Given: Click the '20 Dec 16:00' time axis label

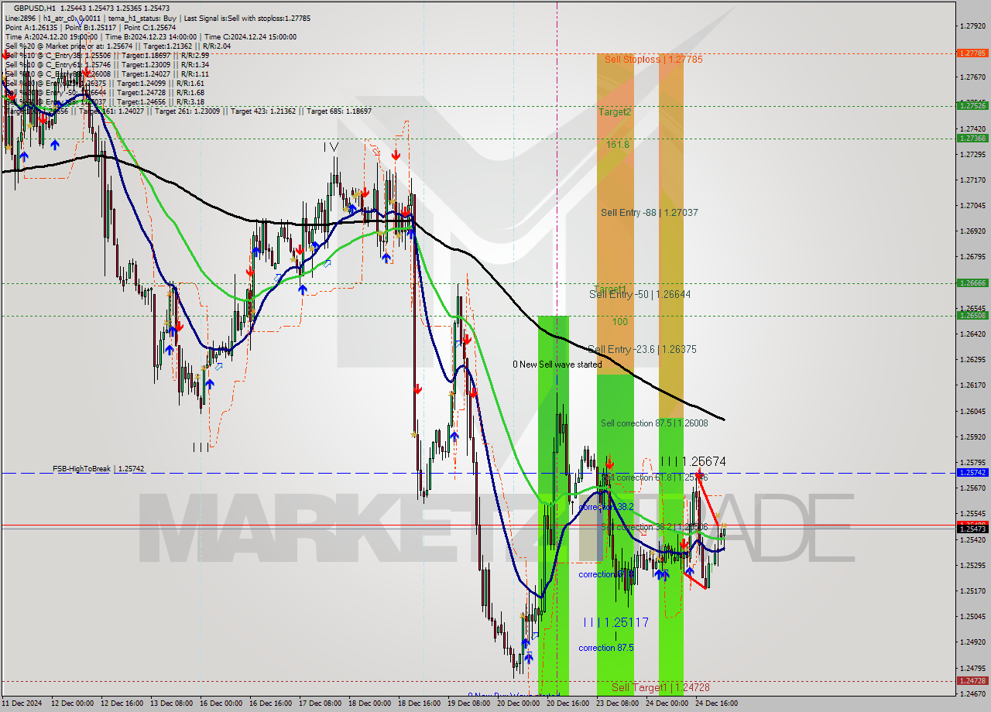Looking at the screenshot, I should [568, 703].
